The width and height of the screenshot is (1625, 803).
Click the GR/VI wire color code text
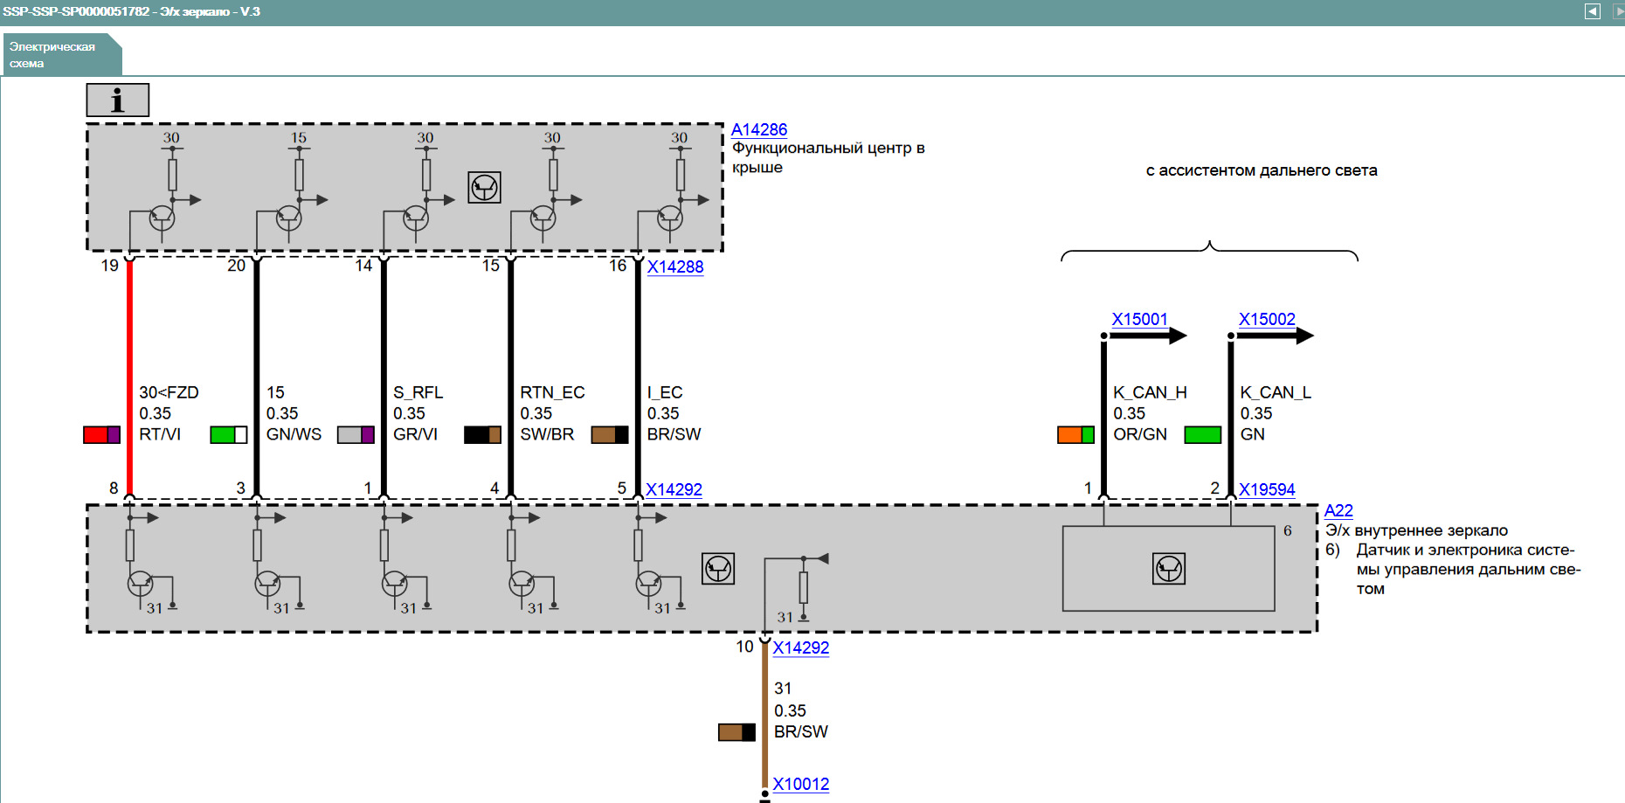coord(415,434)
